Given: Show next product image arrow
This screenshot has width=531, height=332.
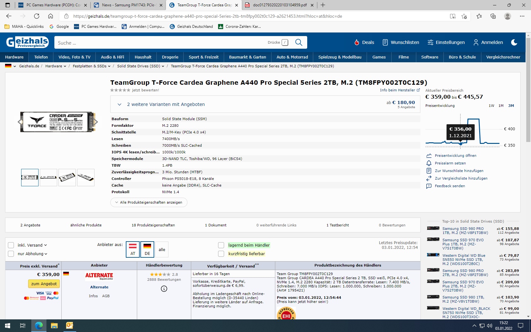Looking at the screenshot, I should click(x=96, y=122).
